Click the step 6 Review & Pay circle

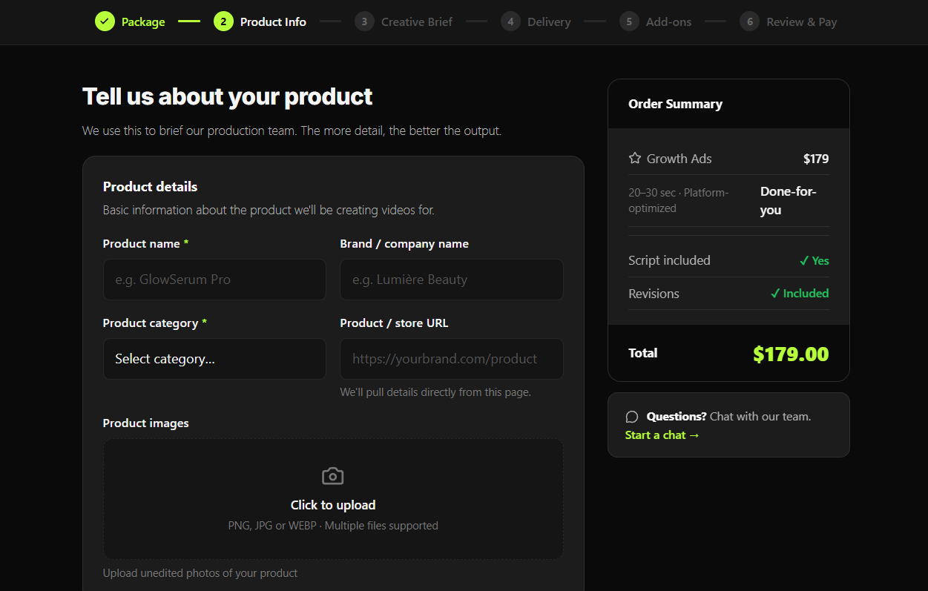click(749, 22)
